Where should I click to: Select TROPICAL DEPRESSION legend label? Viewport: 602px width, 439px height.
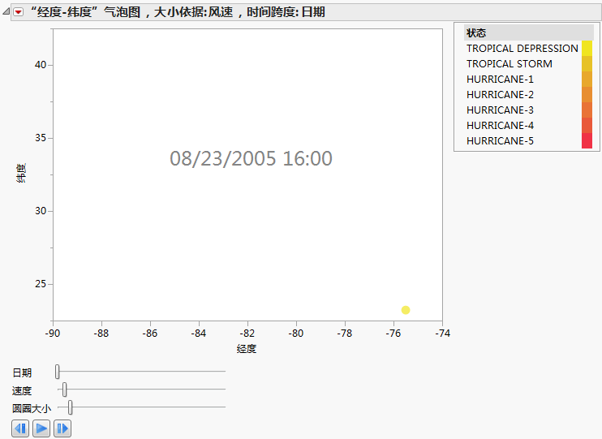coord(522,49)
